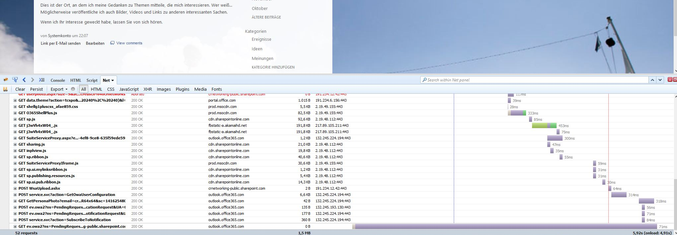This screenshot has height=235, width=677.
Task: Click the Search within Net panel field
Action: pyautogui.click(x=534, y=80)
